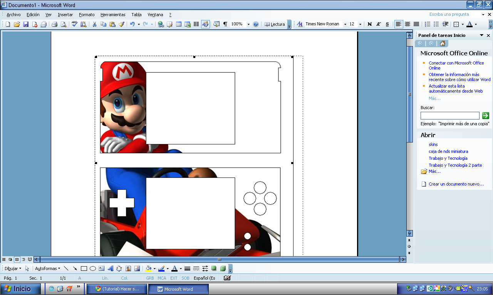Open the Autoformas shapes menu
The height and width of the screenshot is (295, 493).
click(x=47, y=268)
